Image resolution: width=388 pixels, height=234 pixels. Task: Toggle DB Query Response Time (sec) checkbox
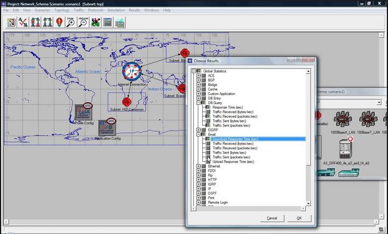(208, 107)
